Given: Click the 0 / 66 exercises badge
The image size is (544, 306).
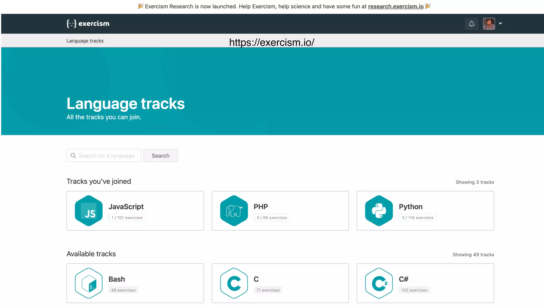Looking at the screenshot, I should tap(272, 218).
